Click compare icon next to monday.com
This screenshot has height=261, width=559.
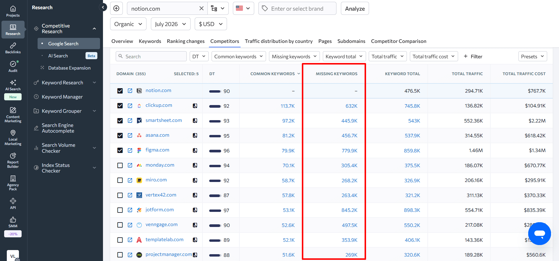coord(195,165)
